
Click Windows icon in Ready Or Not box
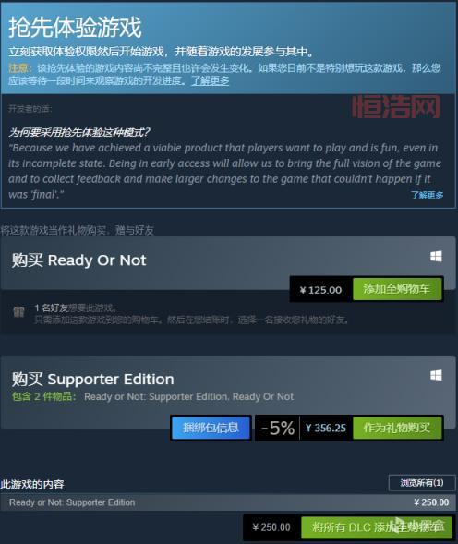(436, 257)
